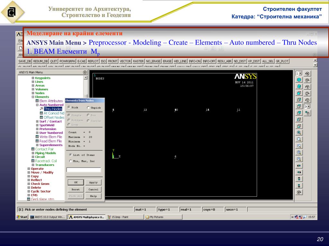Click the back up zoom icon
The height and width of the screenshot is (246, 329).
299,146
